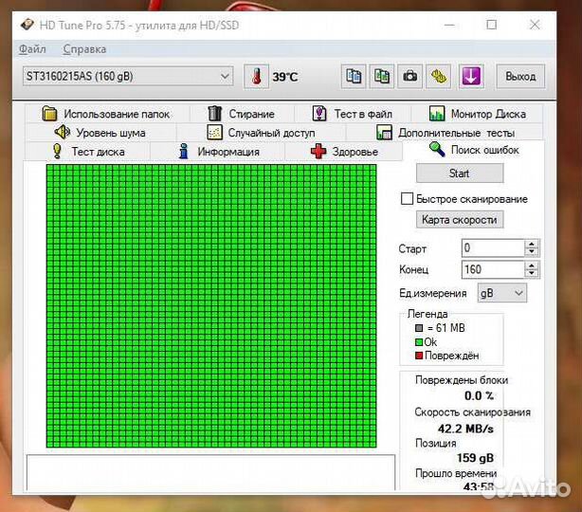Switch to the Стирание tab
Image resolution: width=582 pixels, height=512 pixels.
(242, 114)
